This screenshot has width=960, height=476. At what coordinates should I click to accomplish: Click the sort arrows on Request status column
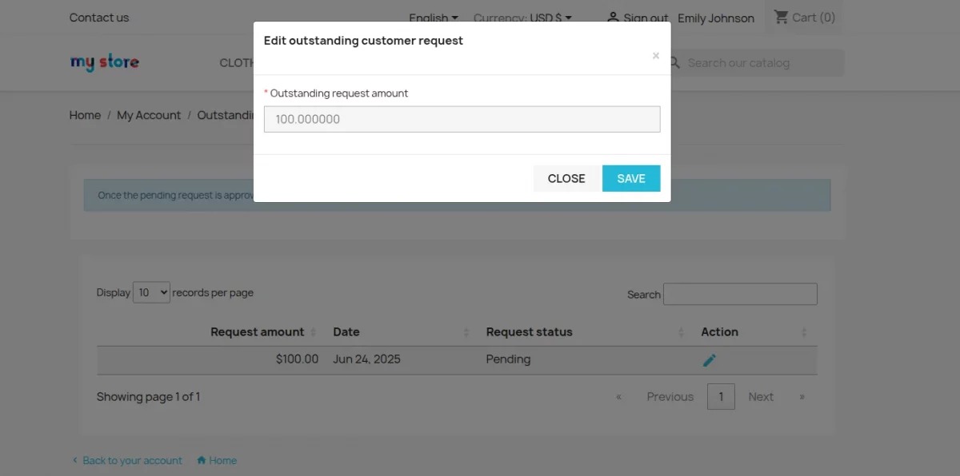click(x=681, y=332)
